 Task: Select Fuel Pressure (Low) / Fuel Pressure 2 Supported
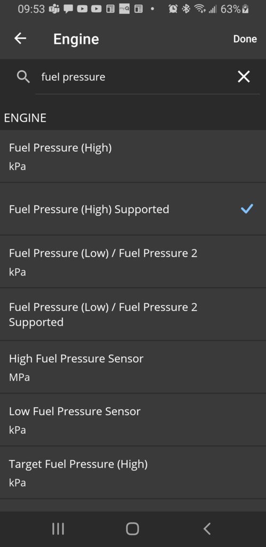pos(133,314)
